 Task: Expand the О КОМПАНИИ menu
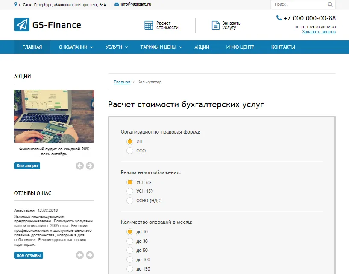(76, 47)
